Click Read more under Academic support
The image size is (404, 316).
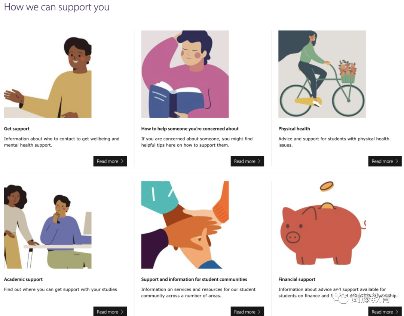[110, 312]
